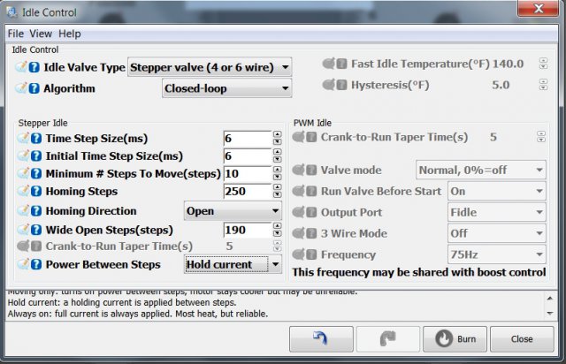Expand the Power Between Steps dropdown
Viewport: 566px width, 364px height.
click(x=233, y=264)
